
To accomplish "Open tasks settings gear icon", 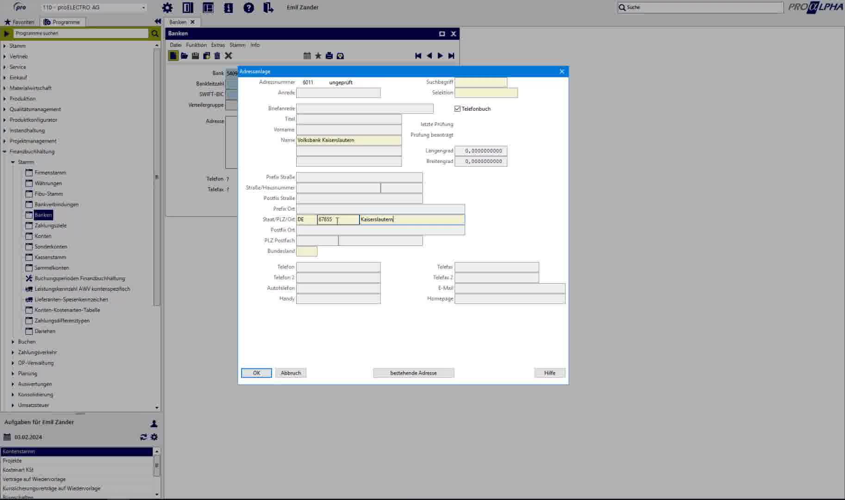I will (154, 437).
